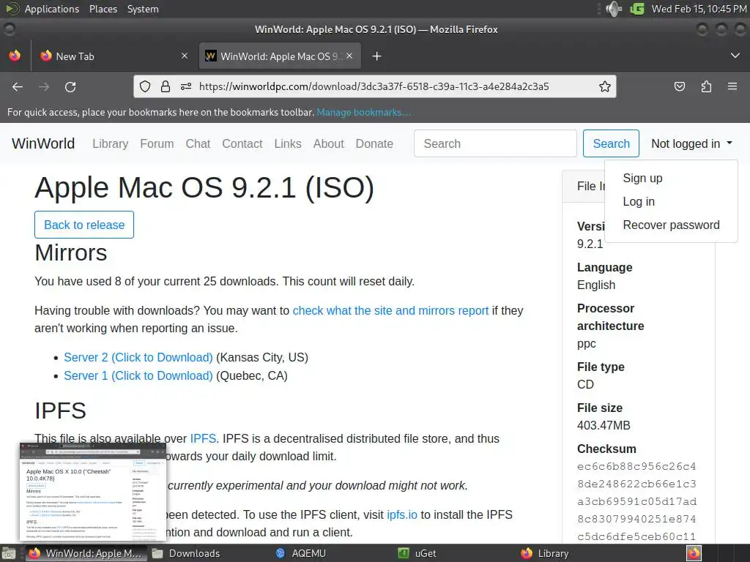Choose Log in from the dropdown
This screenshot has width=750, height=562.
point(639,202)
